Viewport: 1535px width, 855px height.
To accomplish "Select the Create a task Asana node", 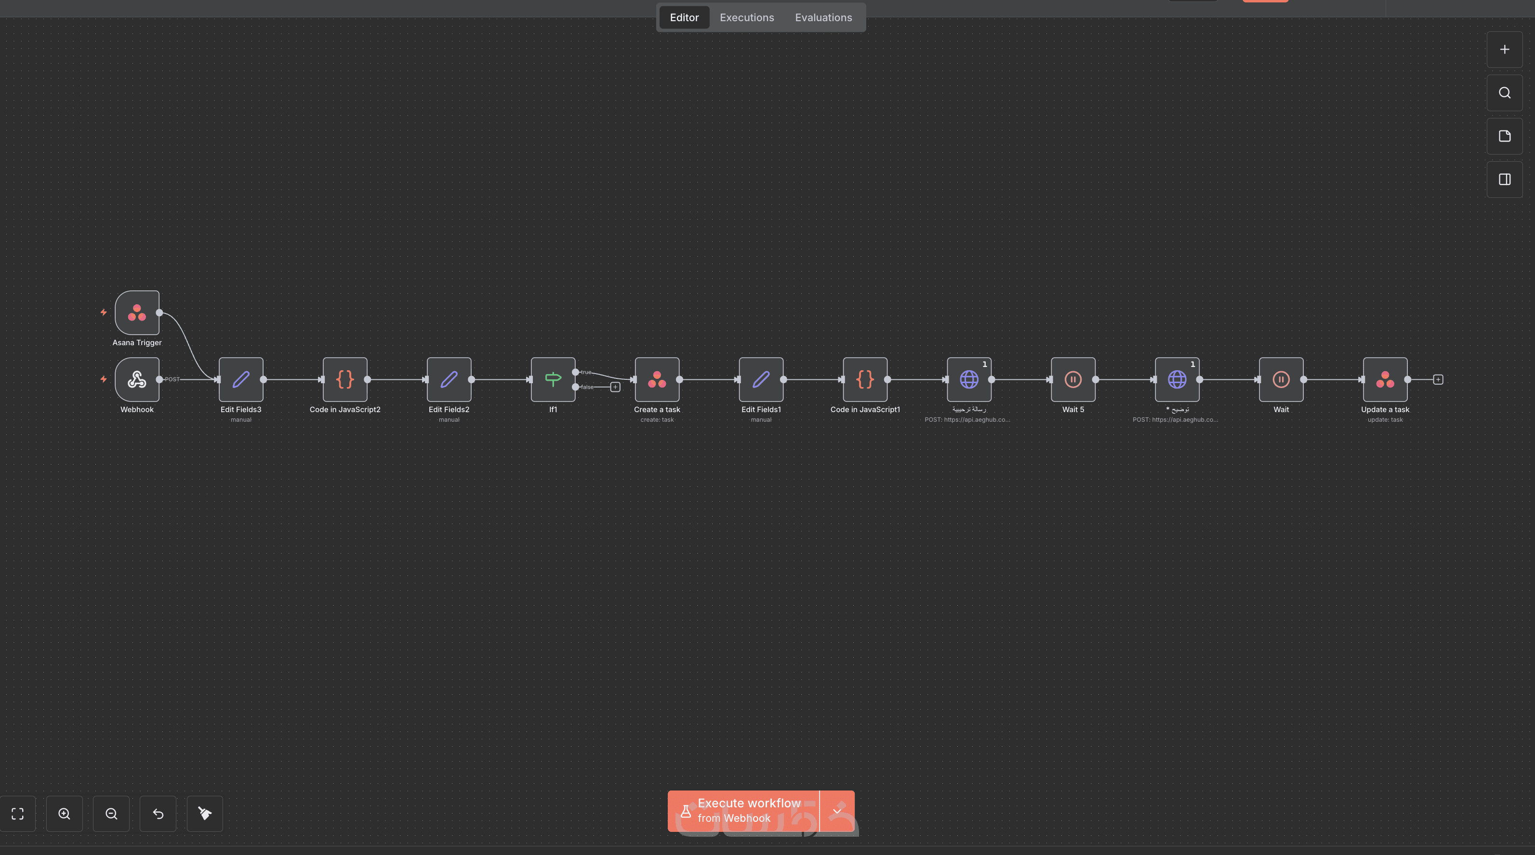I will point(657,379).
